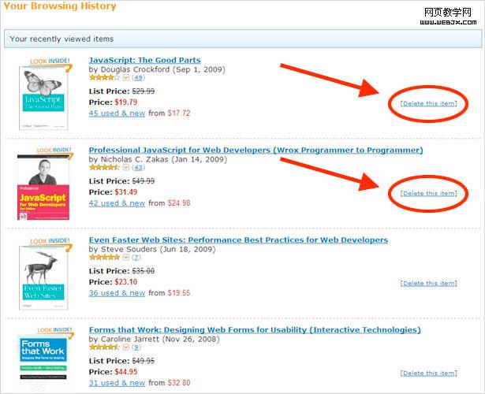Click star rating of Forms that Work
485x394 pixels.
103,348
